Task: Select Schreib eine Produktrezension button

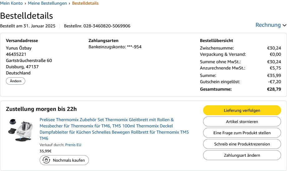Action: [x=242, y=144]
